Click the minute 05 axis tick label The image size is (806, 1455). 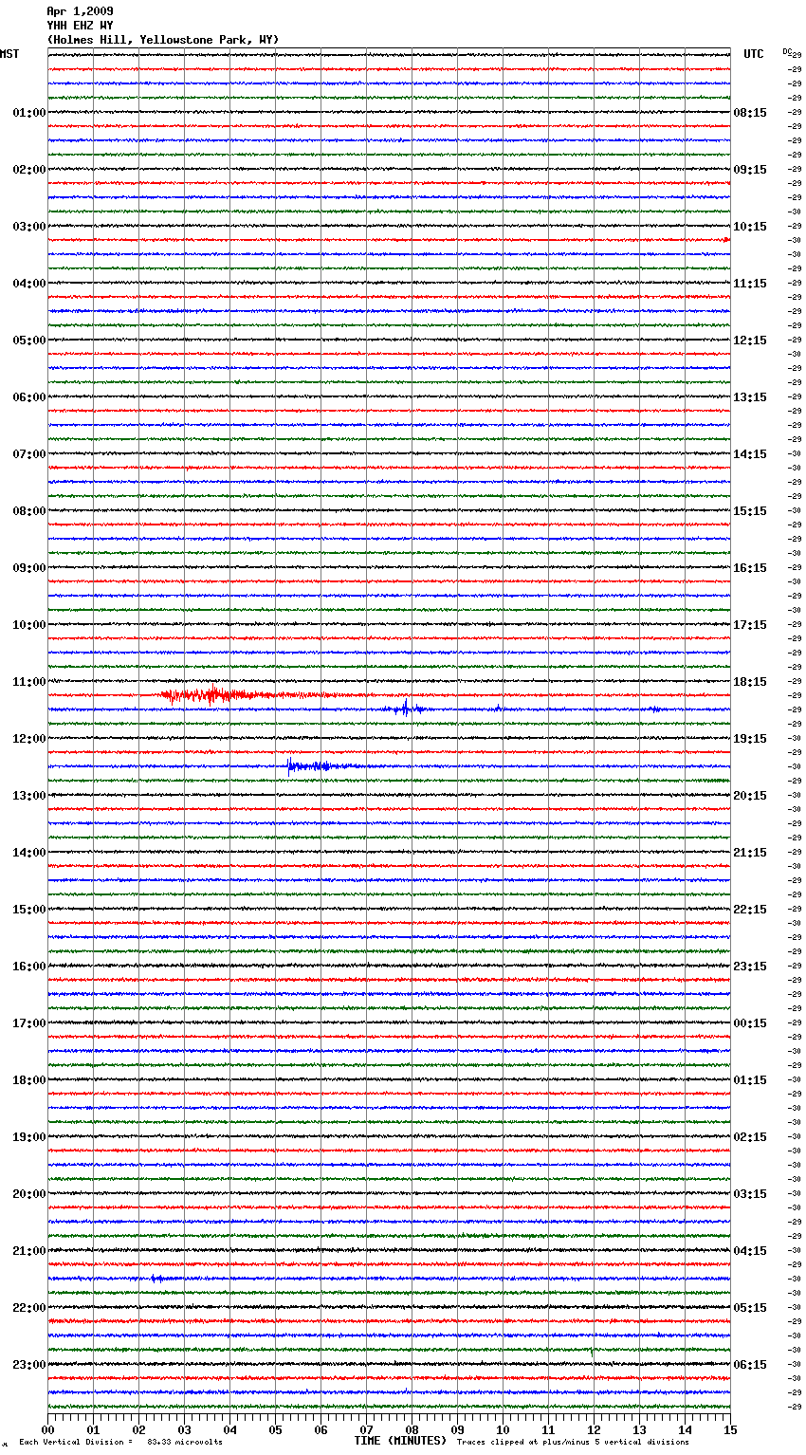275,1430
